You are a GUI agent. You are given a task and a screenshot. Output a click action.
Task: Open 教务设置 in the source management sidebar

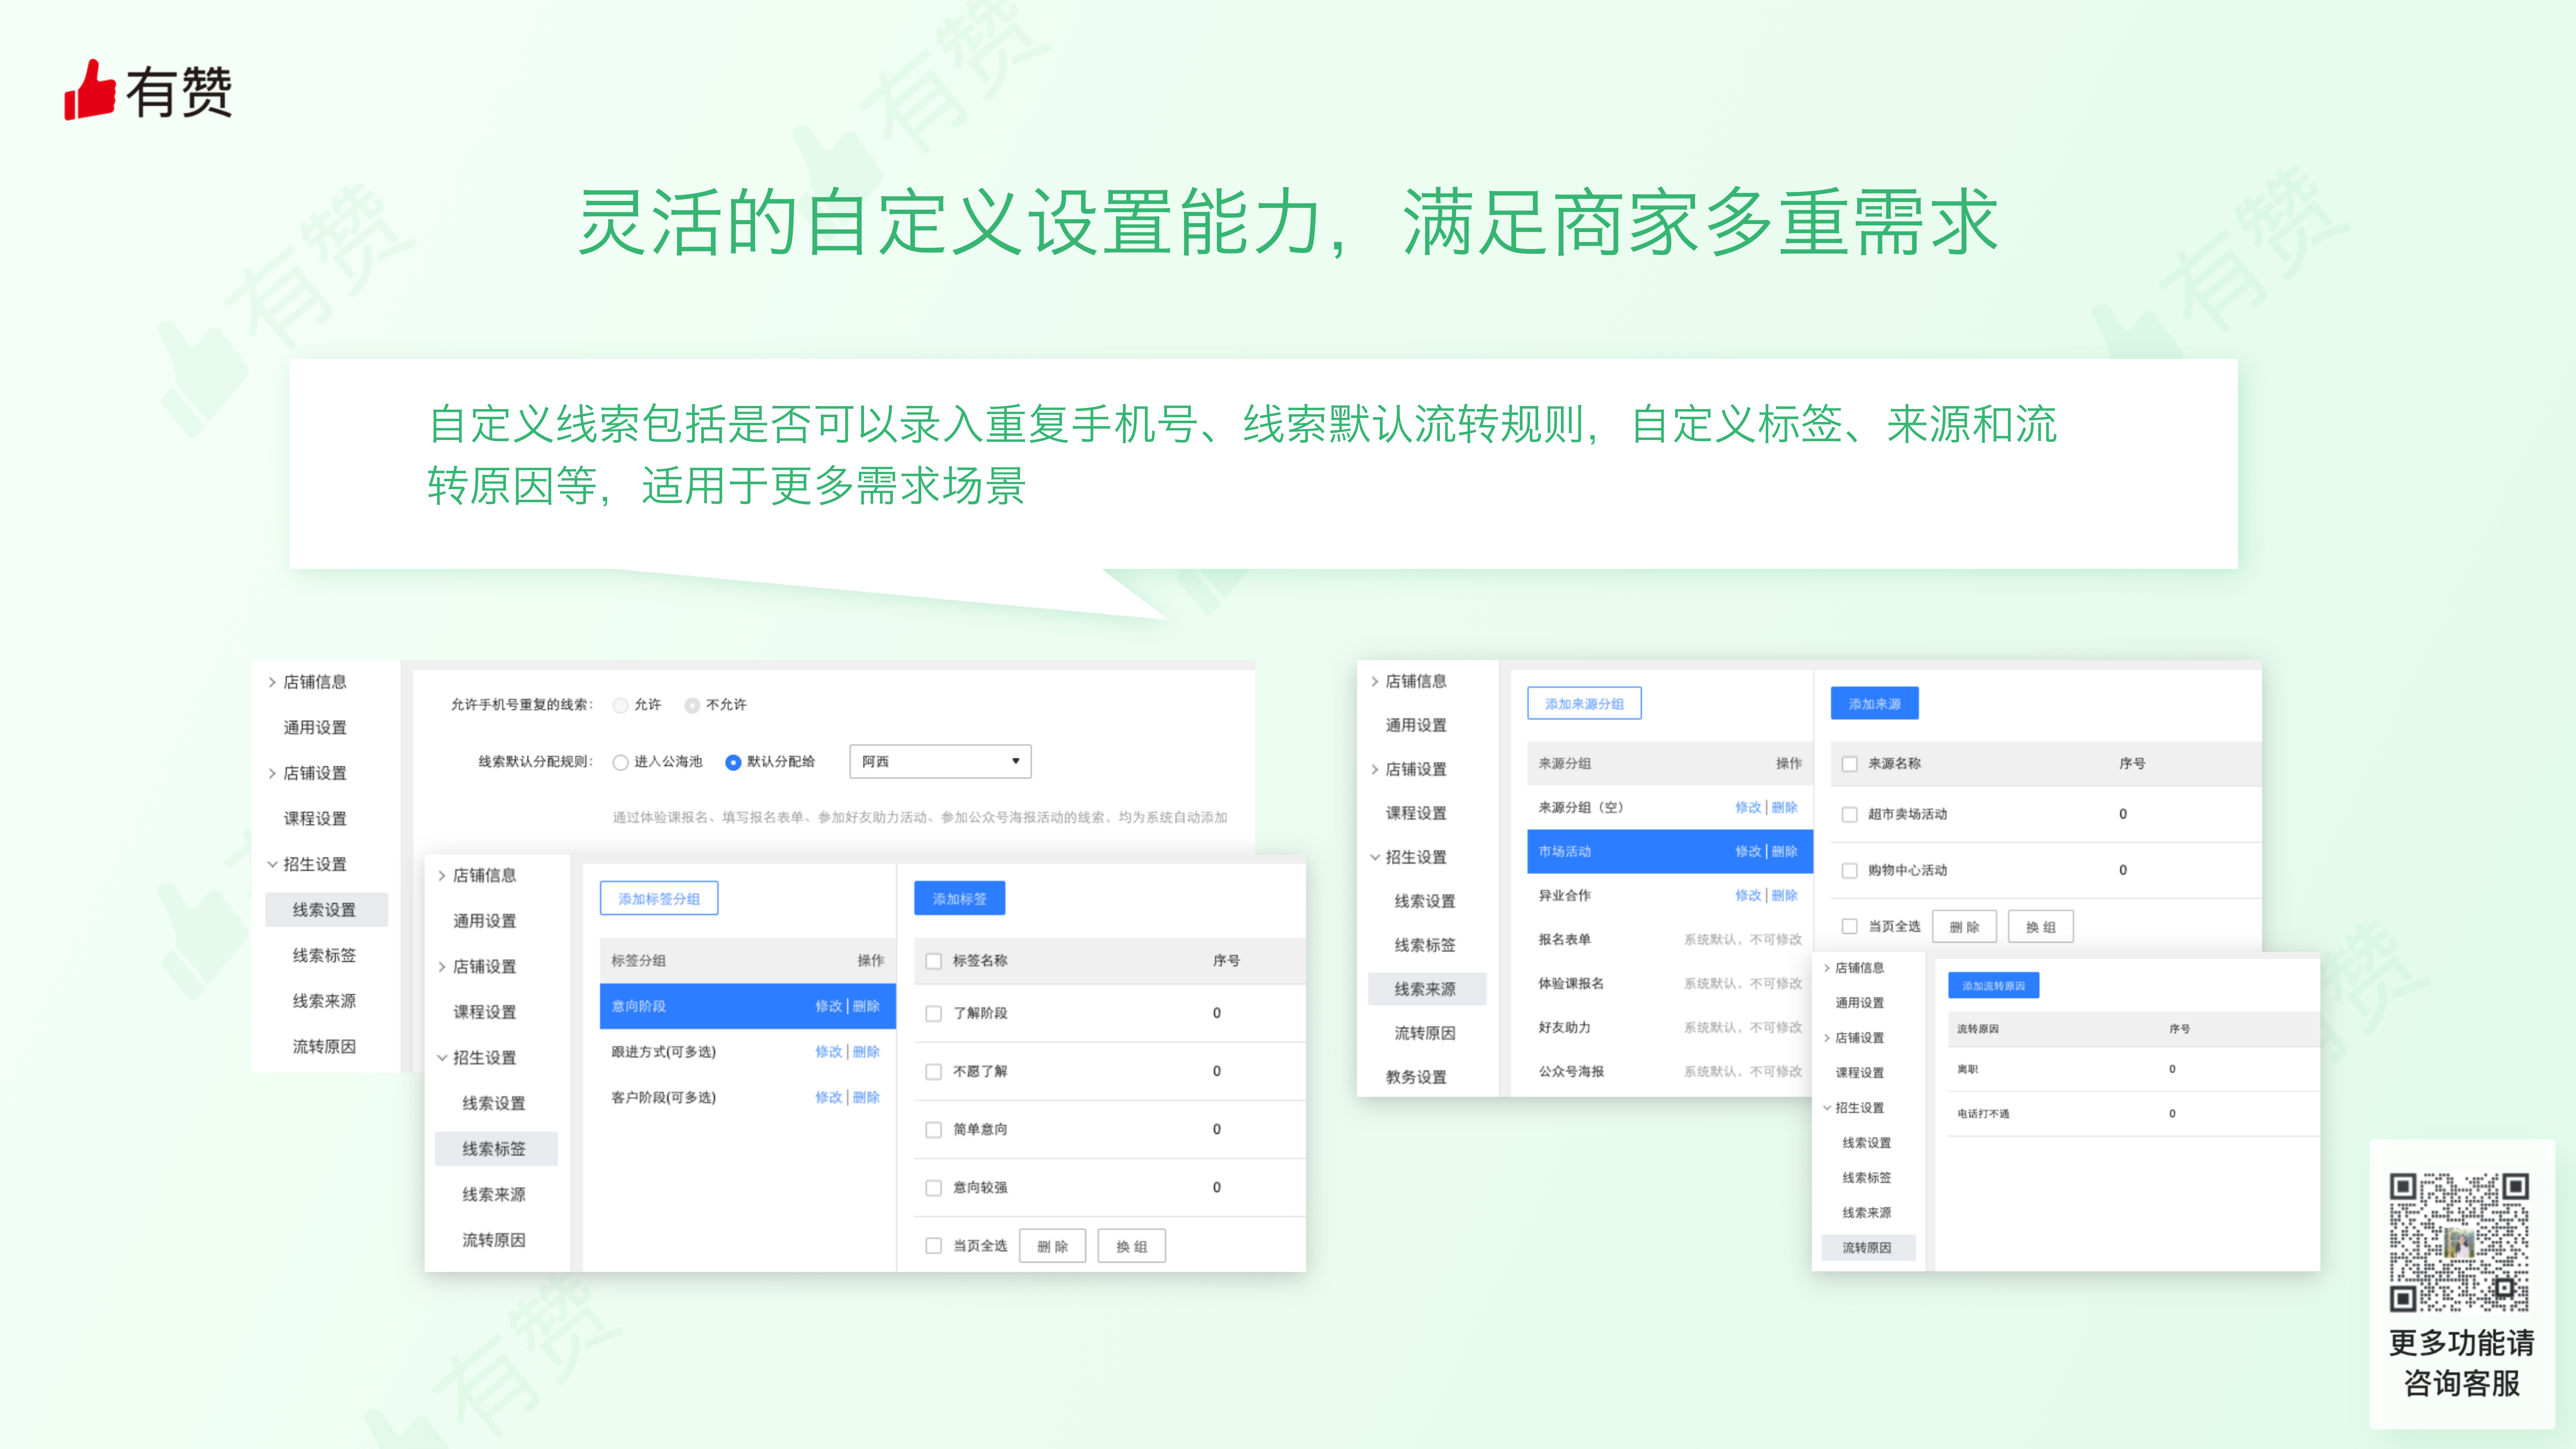(x=1416, y=1077)
